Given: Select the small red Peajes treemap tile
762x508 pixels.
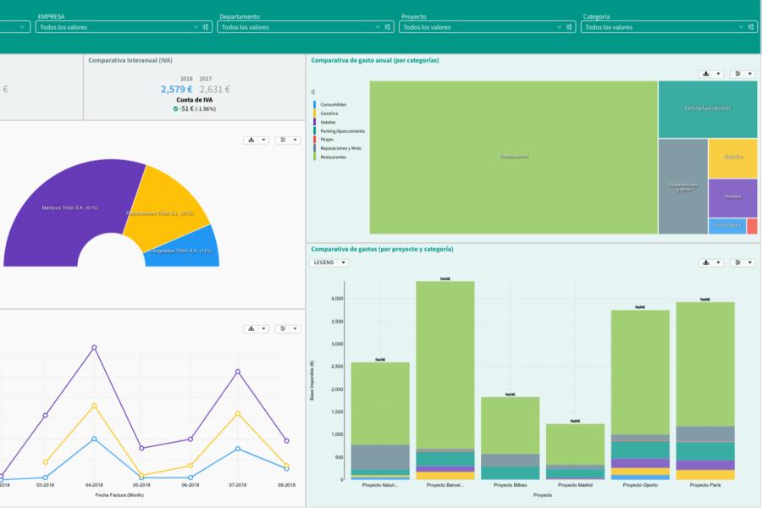Looking at the screenshot, I should click(752, 226).
